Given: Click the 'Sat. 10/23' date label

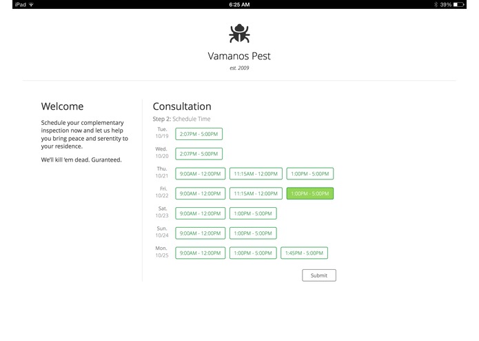Looking at the screenshot, I should point(162,212).
